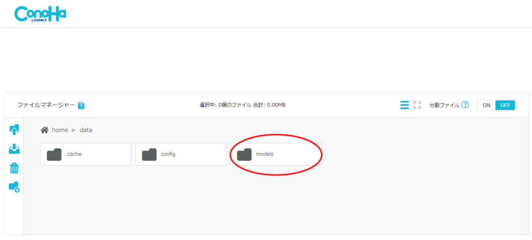
Task: Open the config folder
Action: pyautogui.click(x=180, y=154)
